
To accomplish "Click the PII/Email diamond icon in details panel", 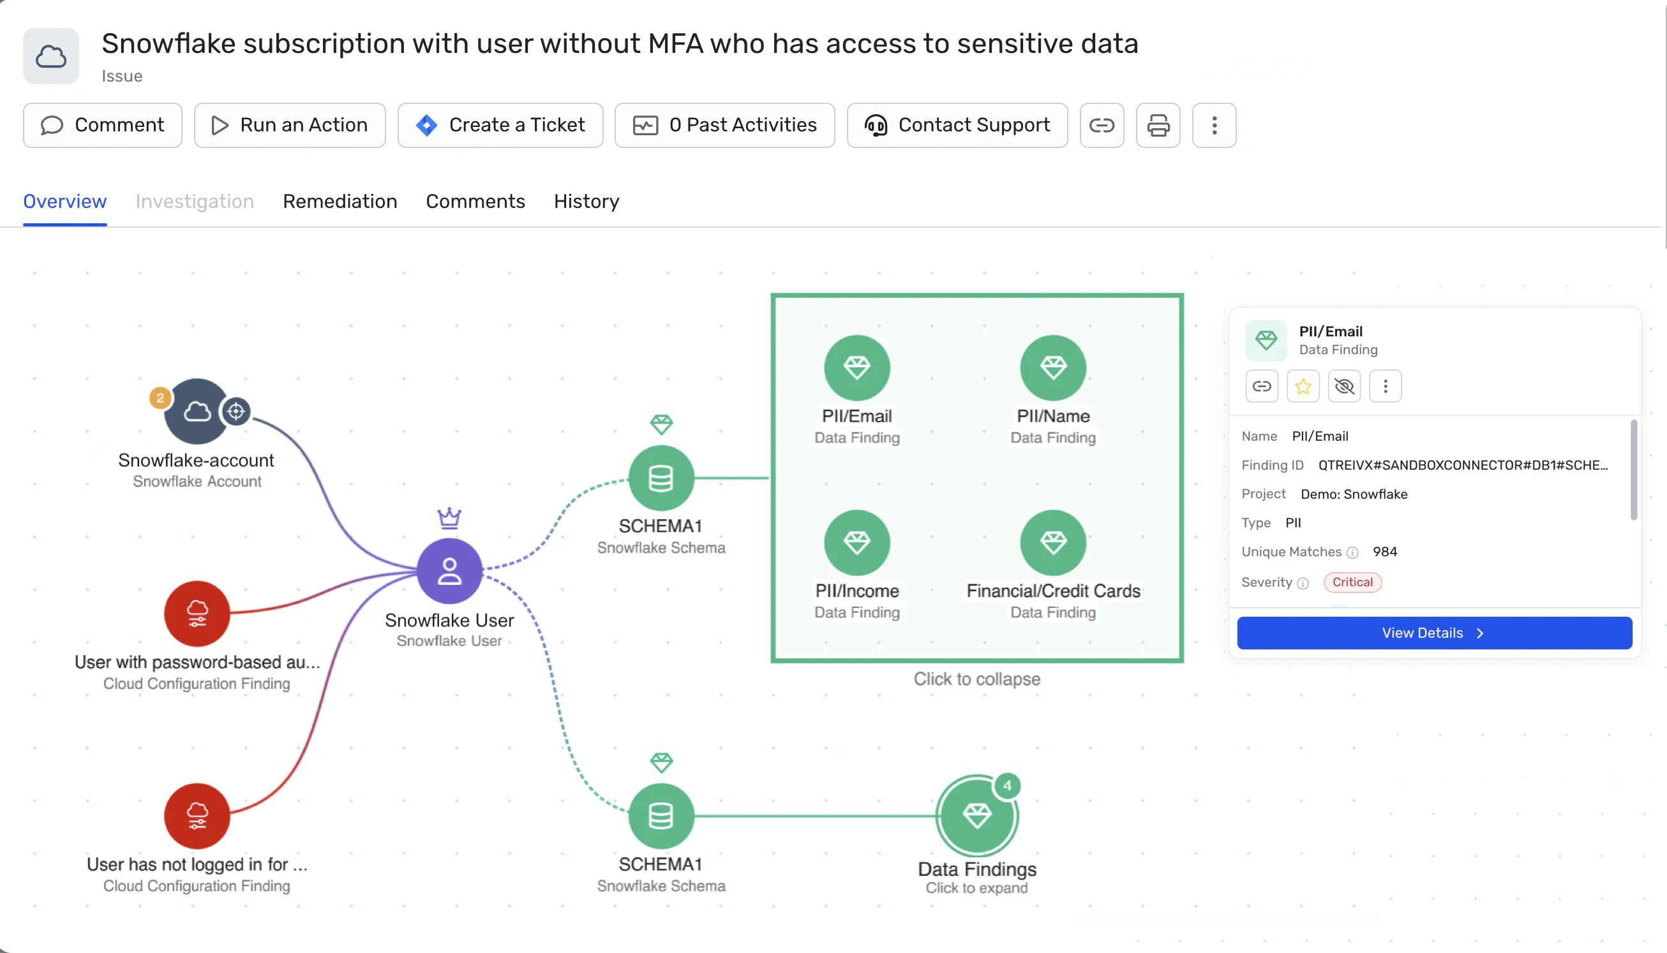I will pyautogui.click(x=1266, y=341).
